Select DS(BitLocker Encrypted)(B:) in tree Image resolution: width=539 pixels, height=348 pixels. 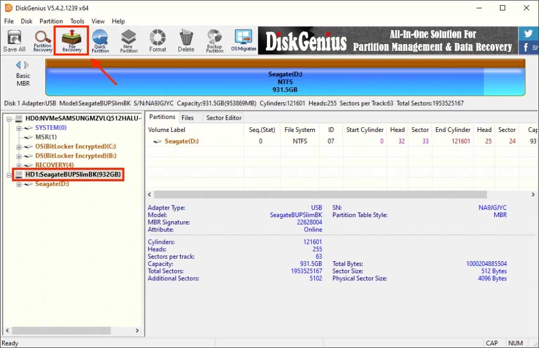tap(76, 156)
